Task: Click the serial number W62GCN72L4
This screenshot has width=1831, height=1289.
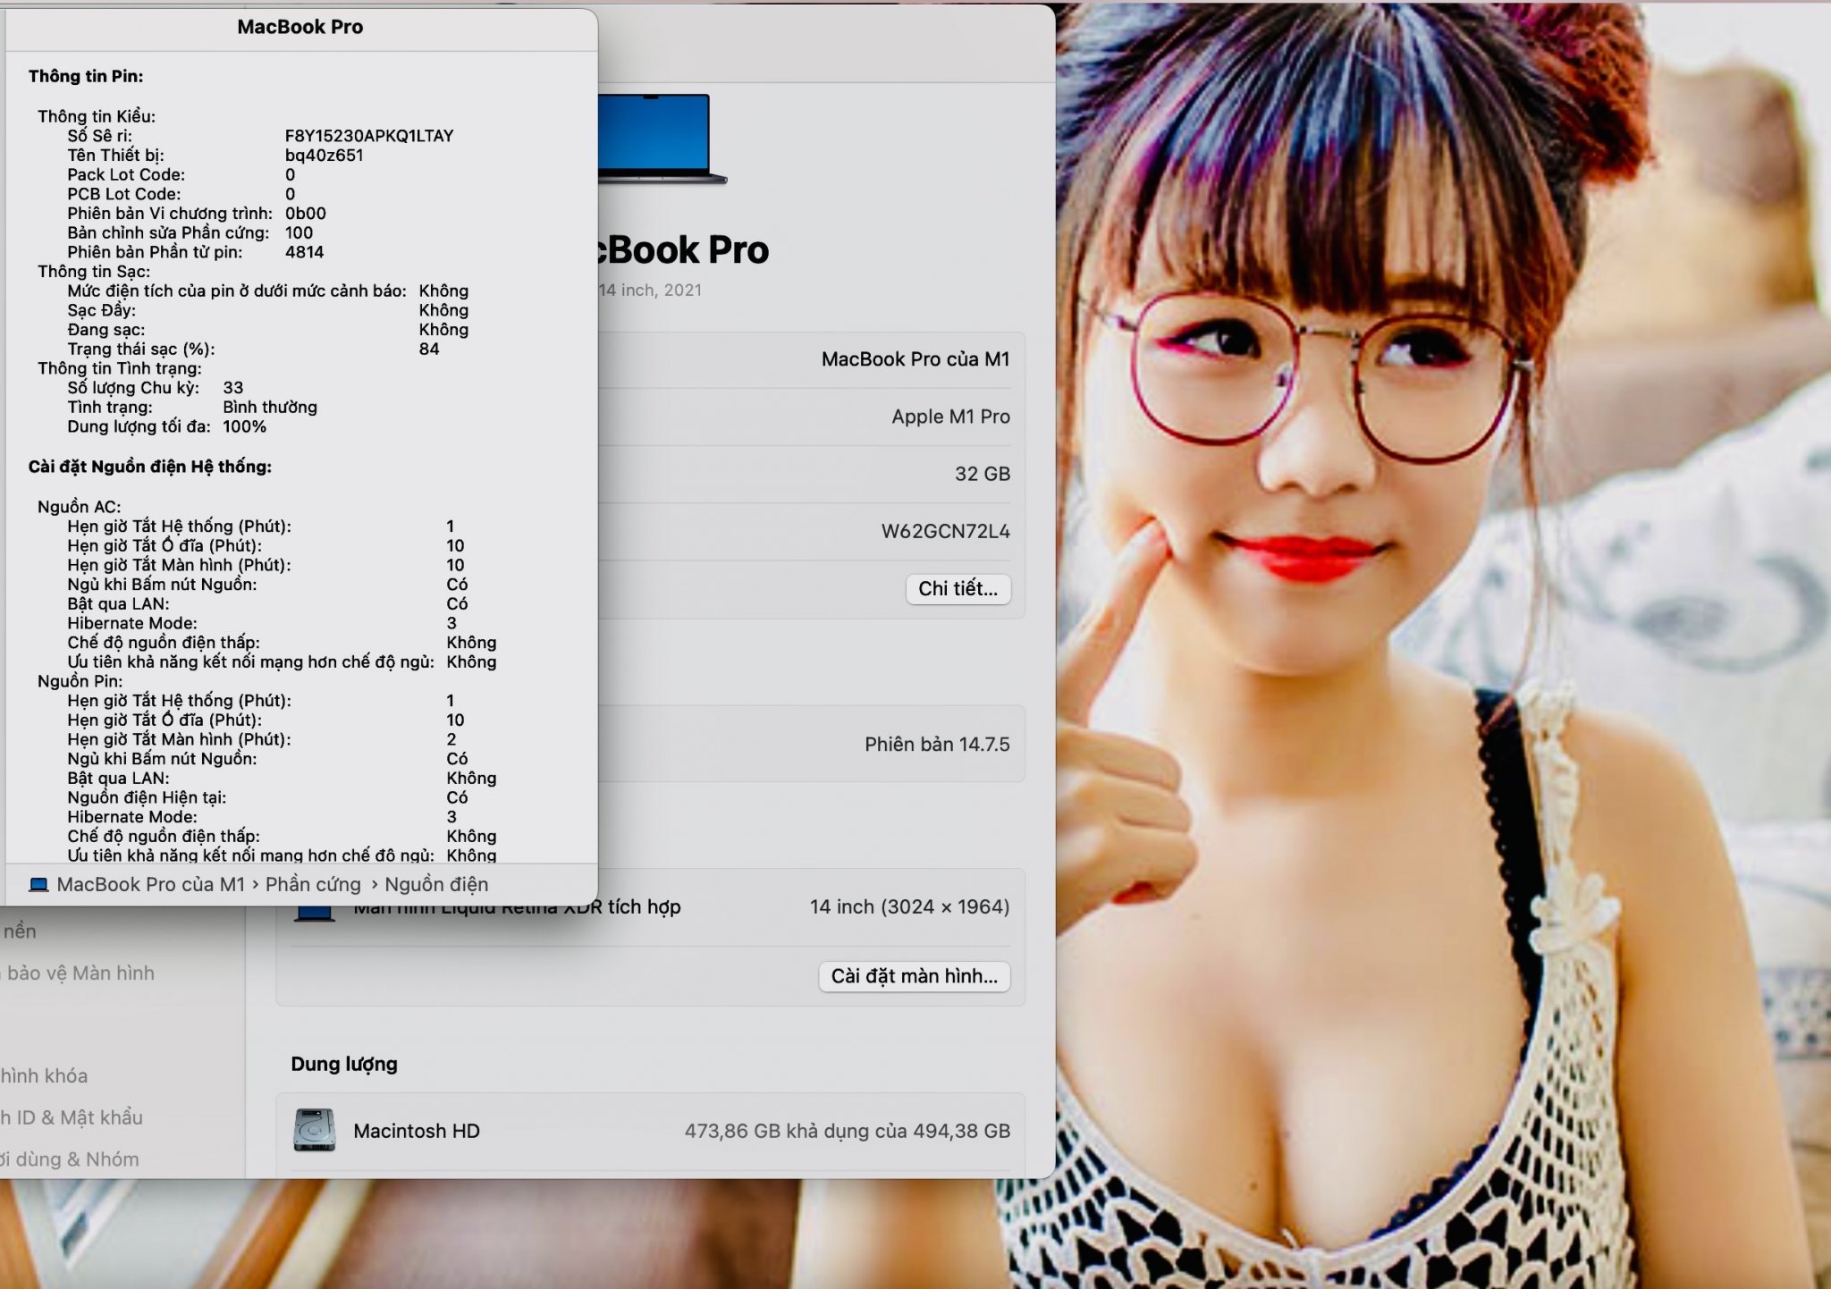Action: 945,532
